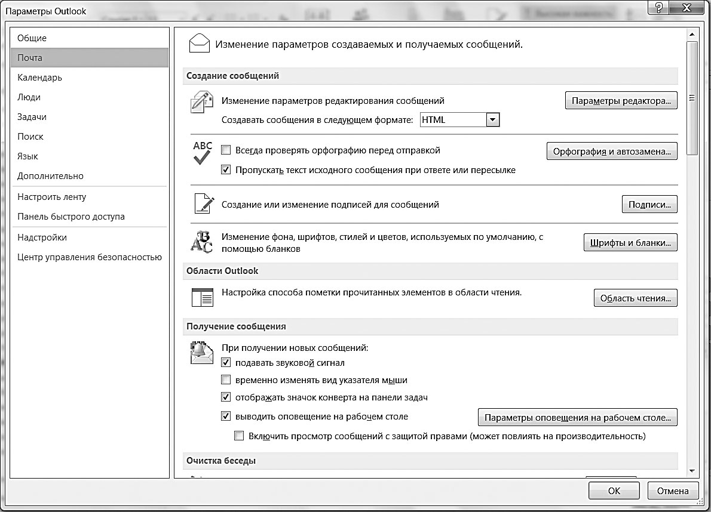Click the Параметры редактора button

click(621, 101)
